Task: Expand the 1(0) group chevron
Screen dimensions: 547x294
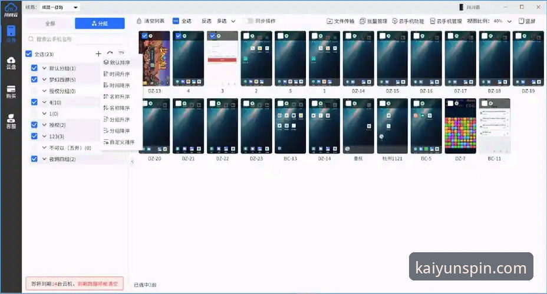Action: tap(44, 113)
